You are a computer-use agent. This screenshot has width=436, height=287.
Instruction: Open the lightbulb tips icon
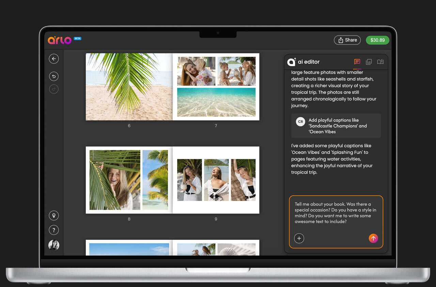(x=53, y=216)
